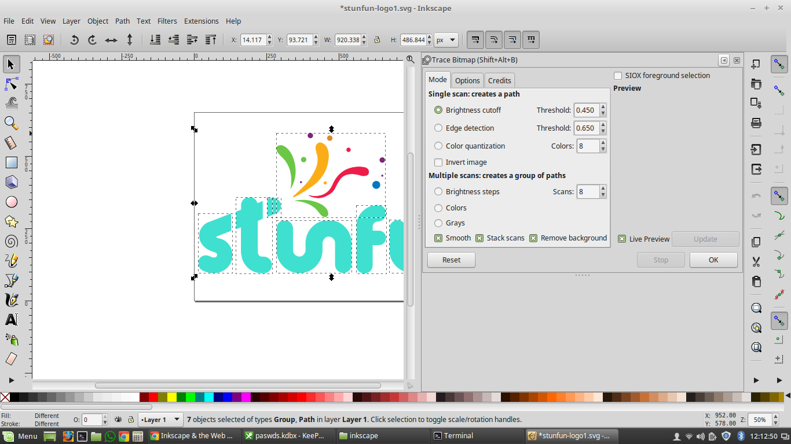Viewport: 791px width, 444px height.
Task: Open the px units dropdown
Action: coord(446,40)
